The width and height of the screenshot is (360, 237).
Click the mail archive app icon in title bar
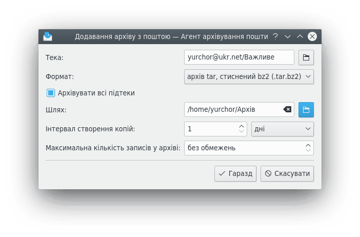coord(48,36)
